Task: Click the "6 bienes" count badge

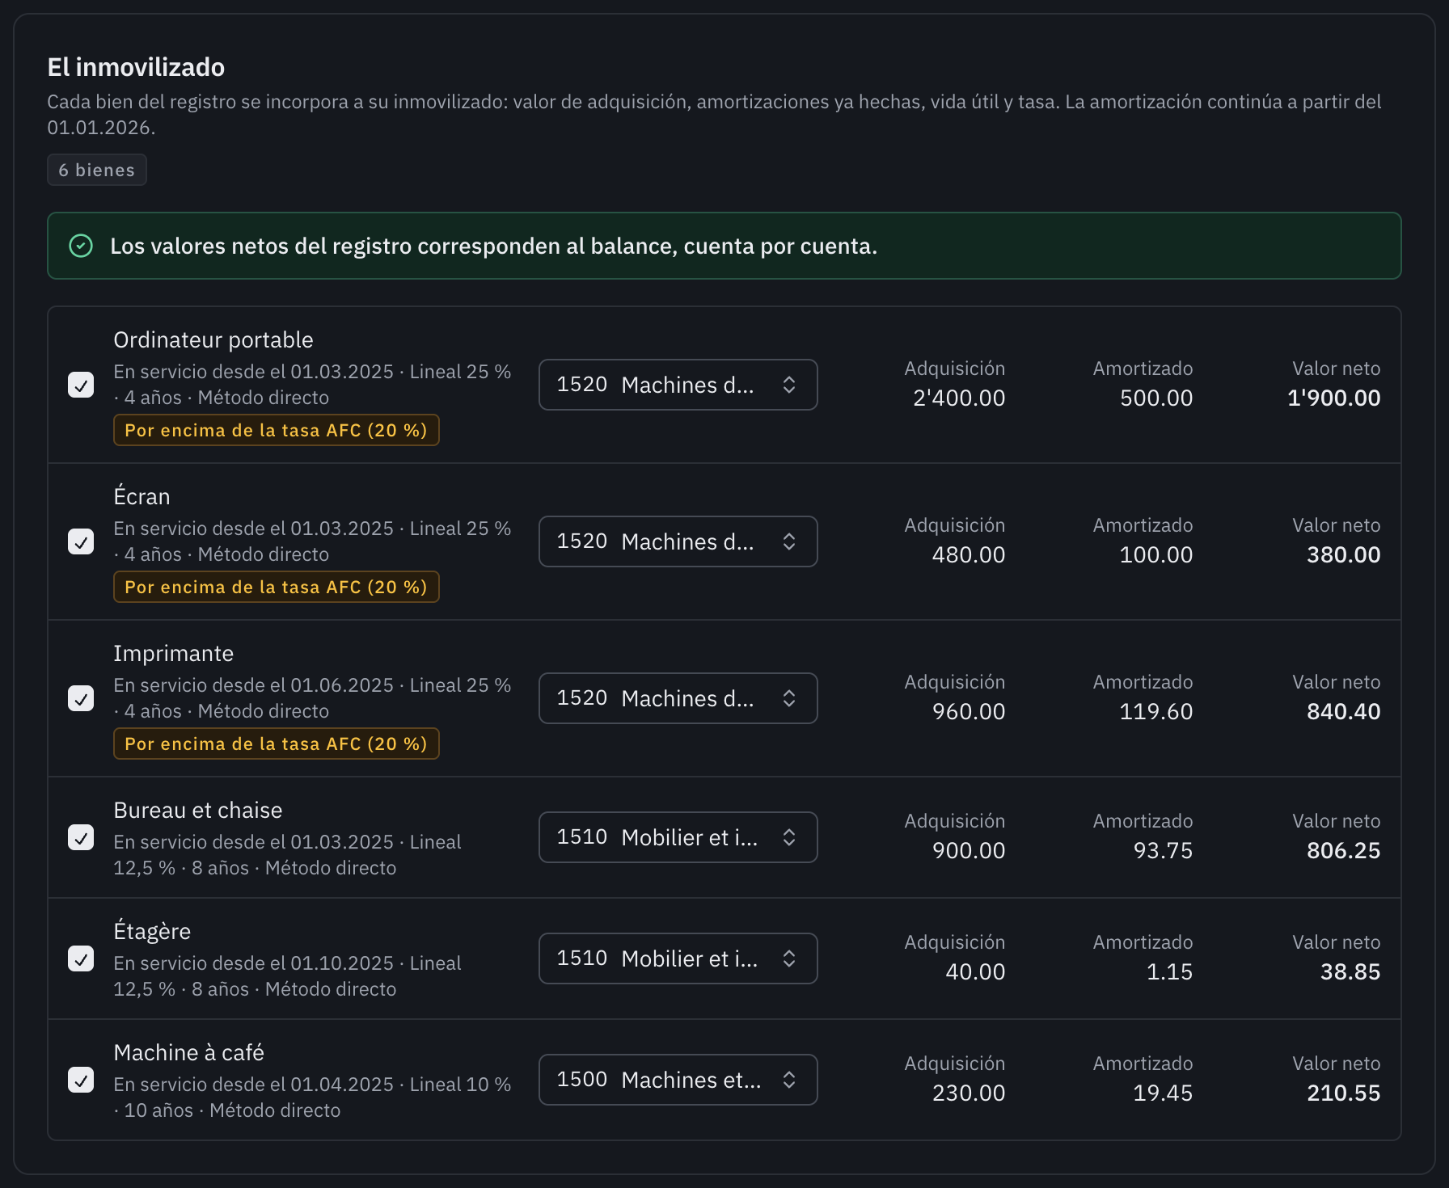Action: pos(97,170)
